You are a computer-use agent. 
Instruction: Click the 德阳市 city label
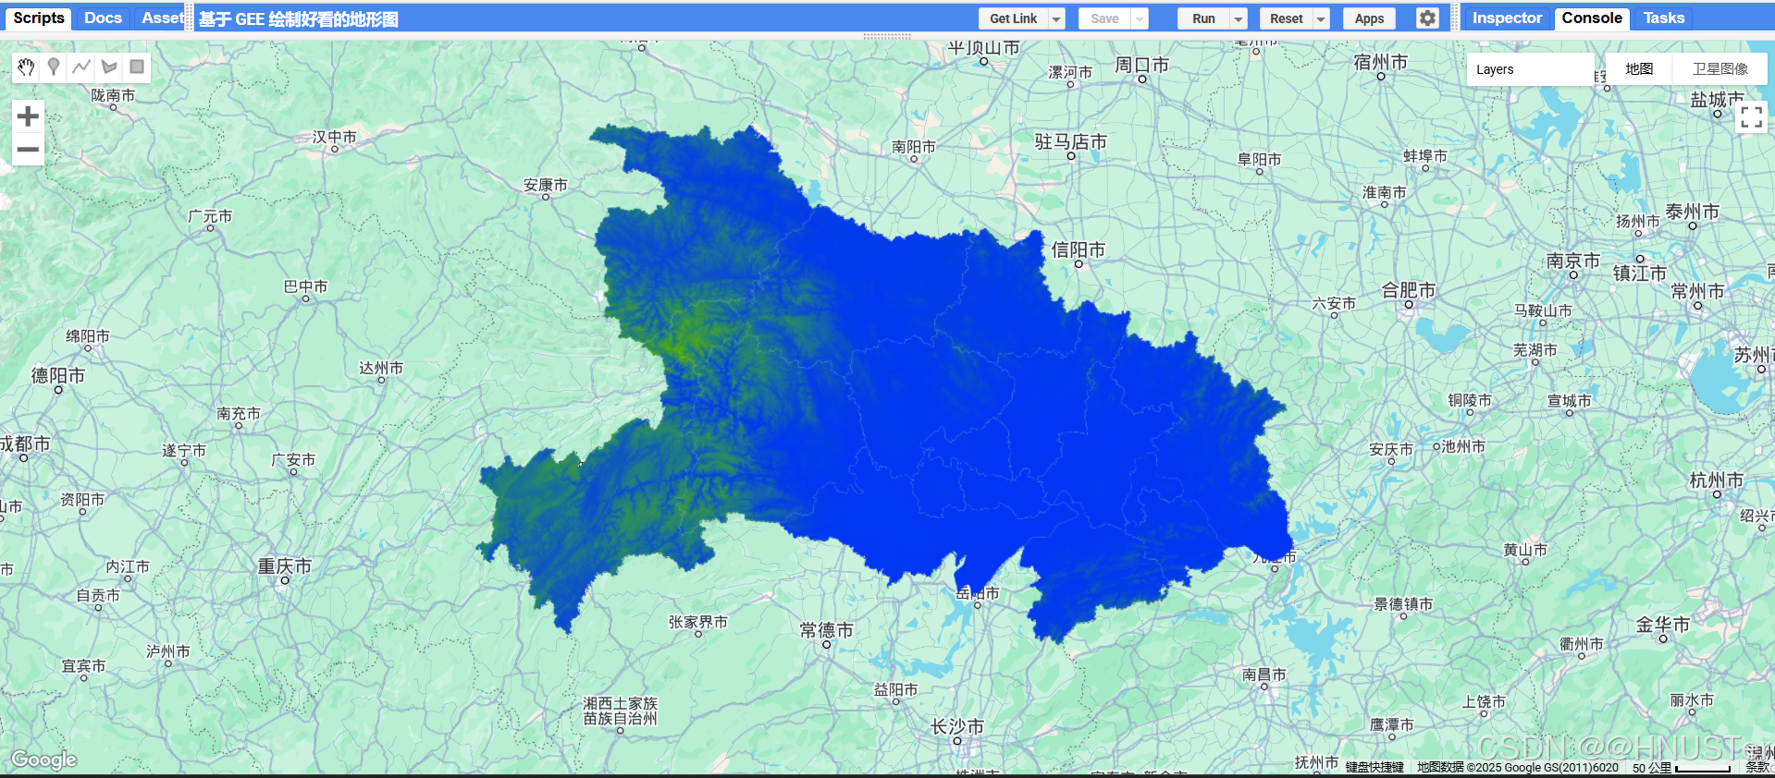tap(57, 375)
